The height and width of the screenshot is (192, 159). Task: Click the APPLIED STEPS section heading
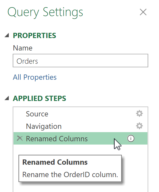(x=39, y=98)
